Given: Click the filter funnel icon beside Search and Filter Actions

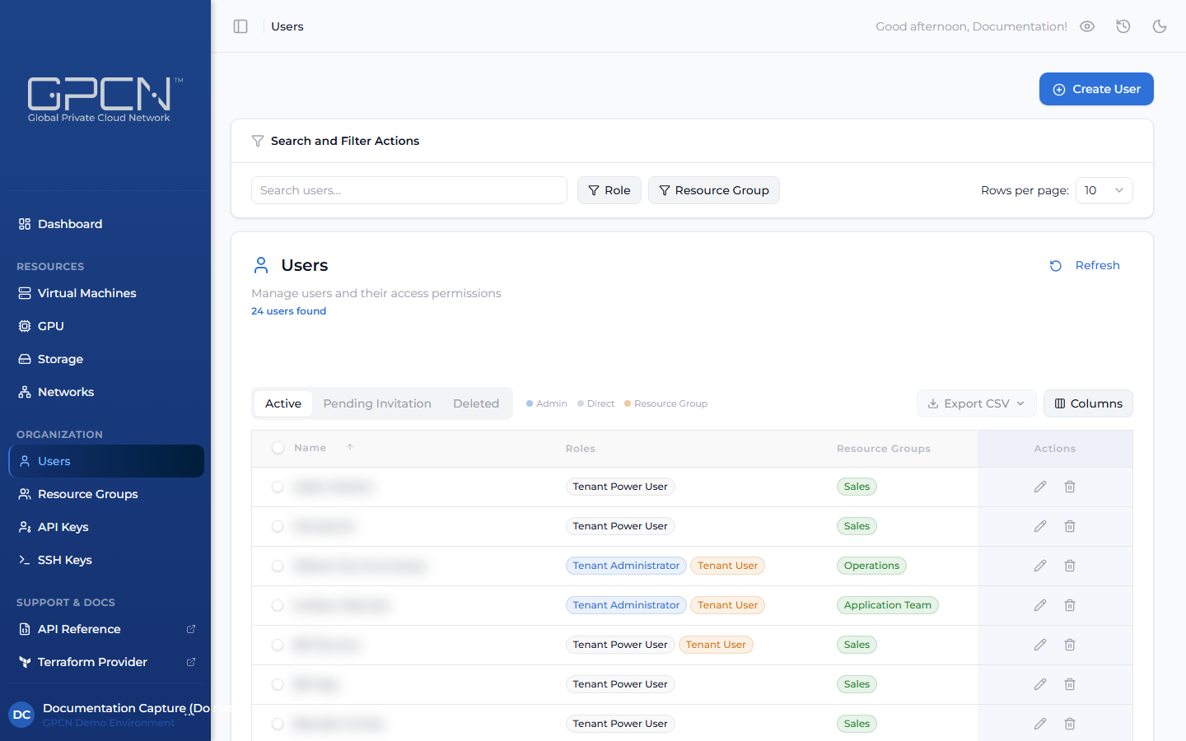Looking at the screenshot, I should 258,141.
